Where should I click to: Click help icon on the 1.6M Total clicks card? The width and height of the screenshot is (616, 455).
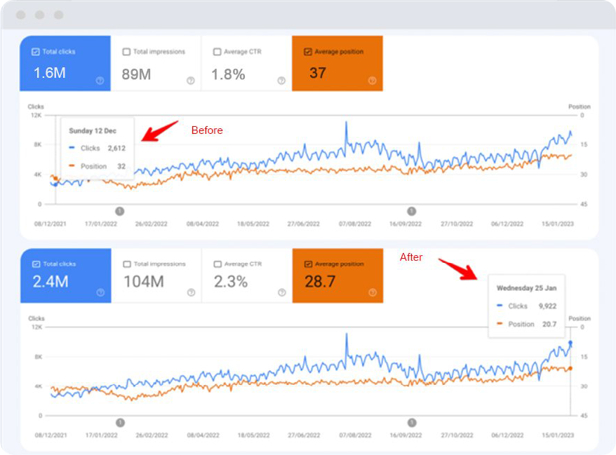click(100, 81)
